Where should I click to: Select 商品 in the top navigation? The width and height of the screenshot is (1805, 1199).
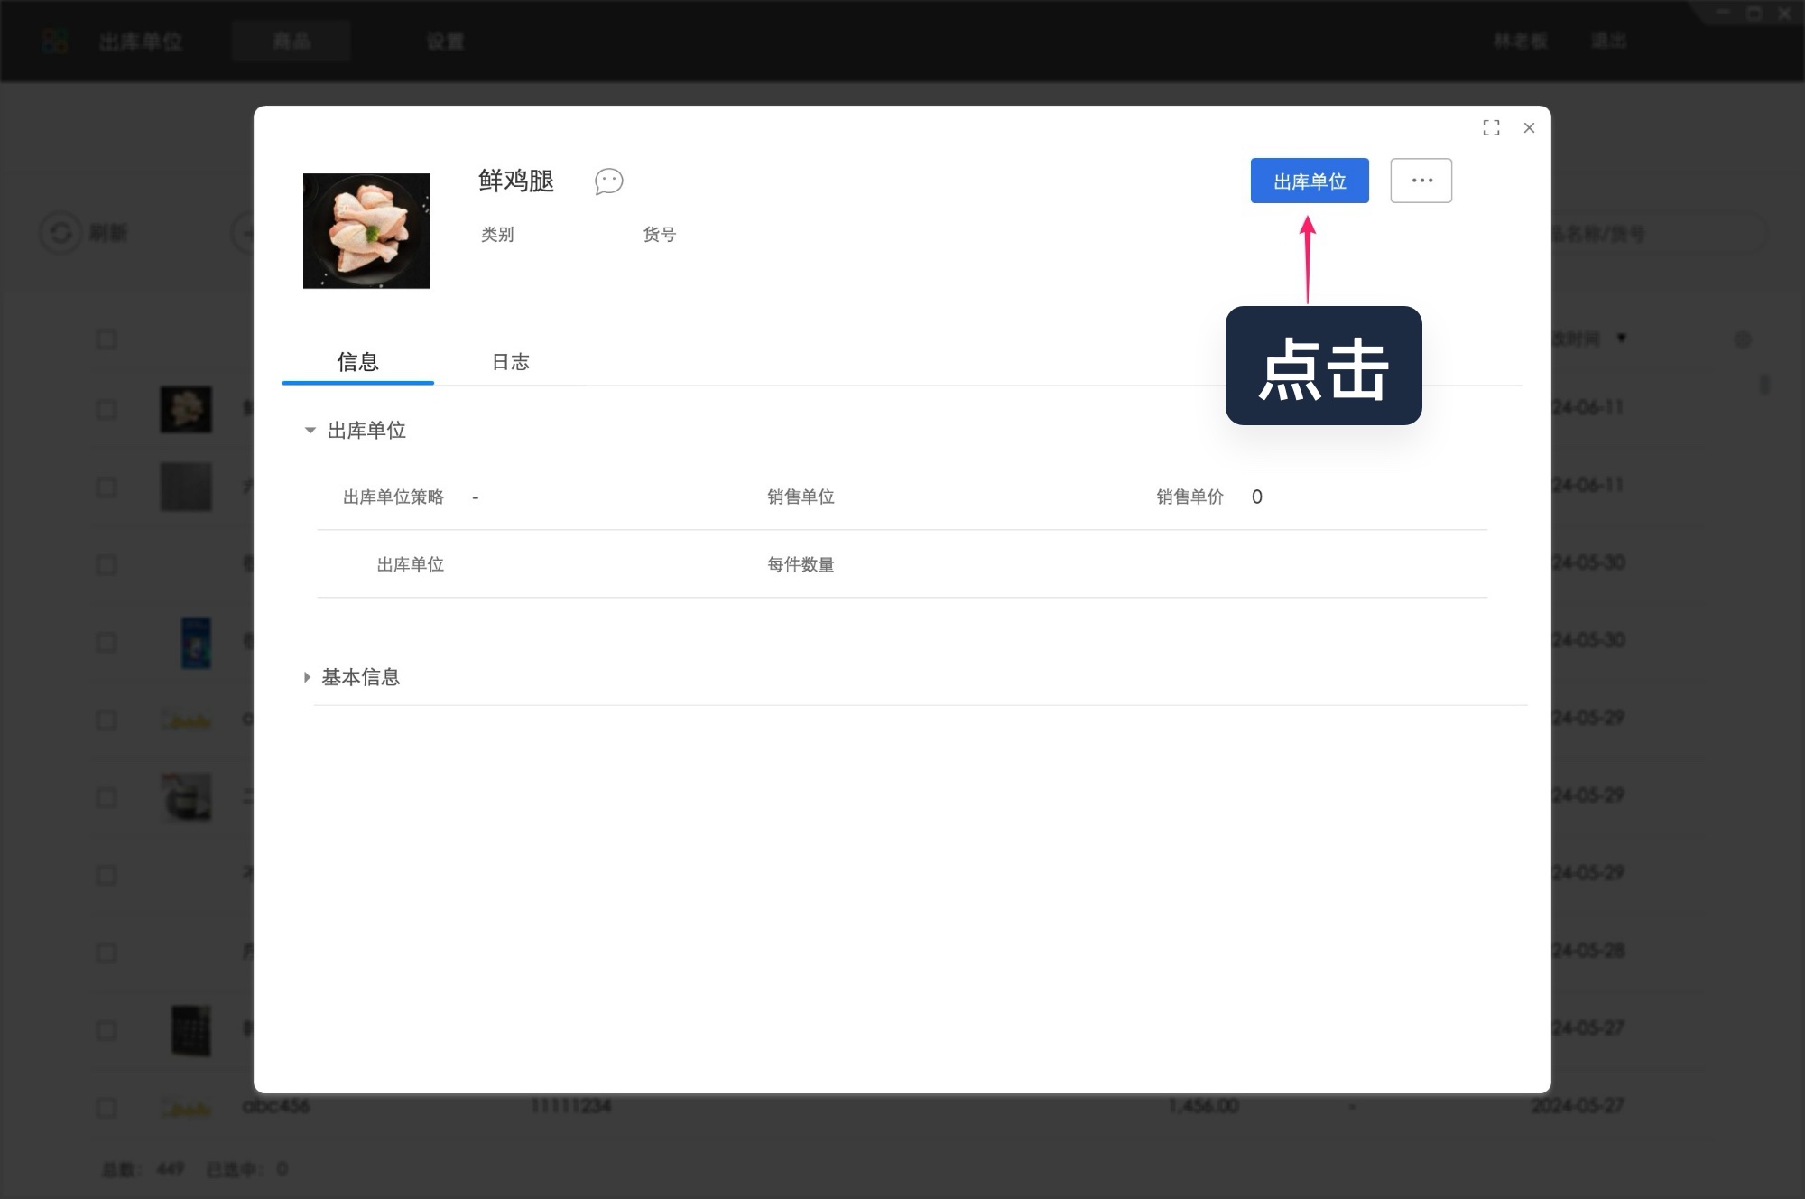[291, 41]
